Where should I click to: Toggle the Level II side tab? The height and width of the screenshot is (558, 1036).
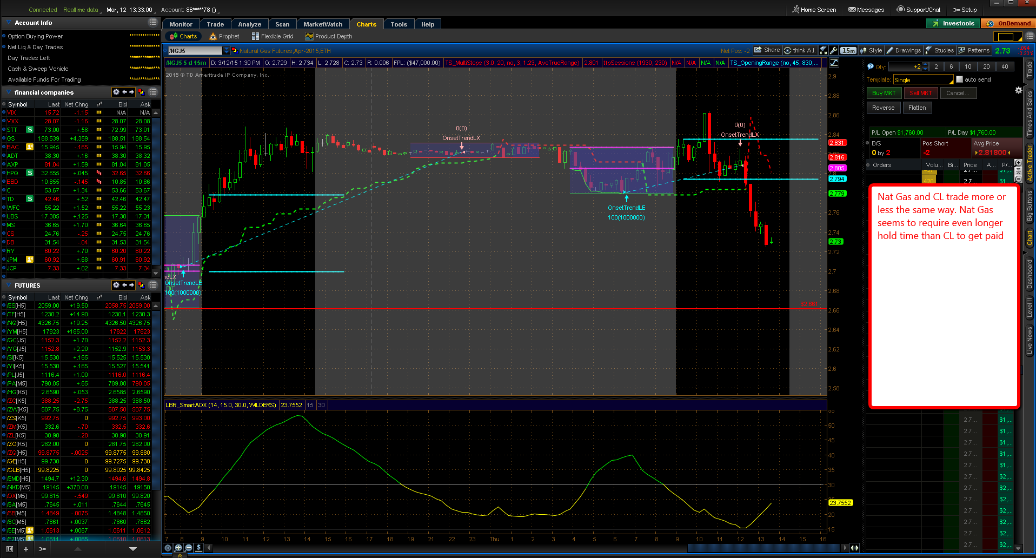(1030, 307)
